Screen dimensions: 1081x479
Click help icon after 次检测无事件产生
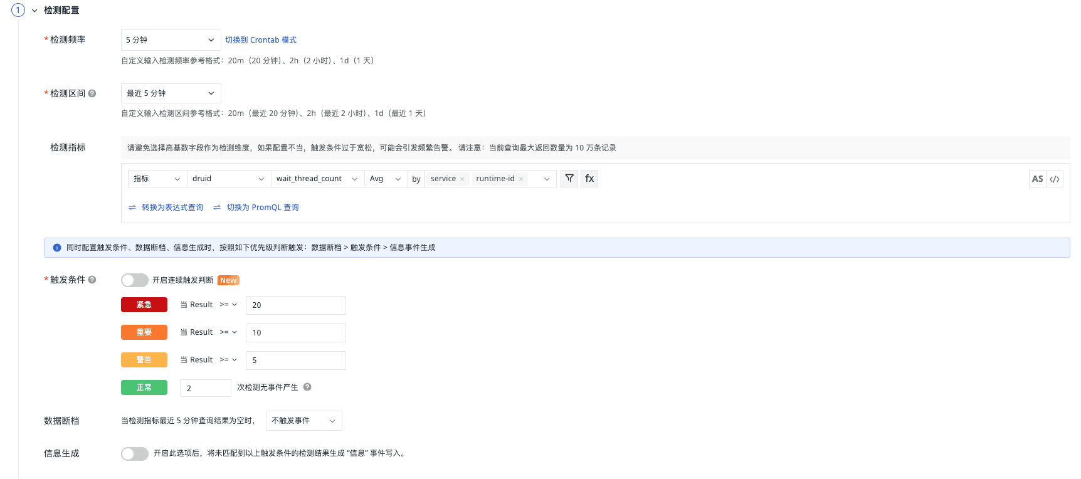(x=307, y=387)
